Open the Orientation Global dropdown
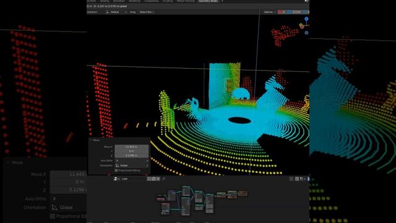396x223 pixels. (x=132, y=165)
